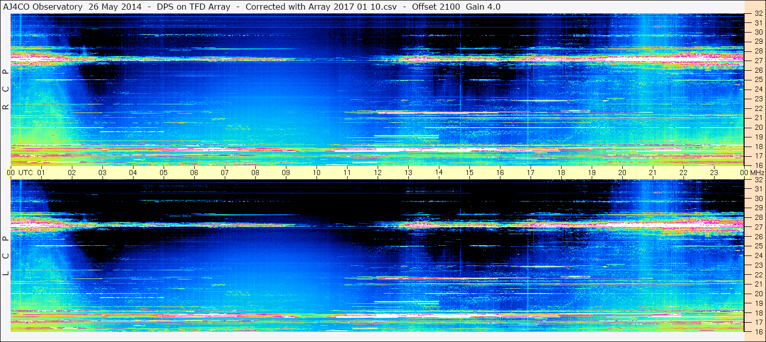Select the 16 MHz tick on LCP frequency scale

758,331
